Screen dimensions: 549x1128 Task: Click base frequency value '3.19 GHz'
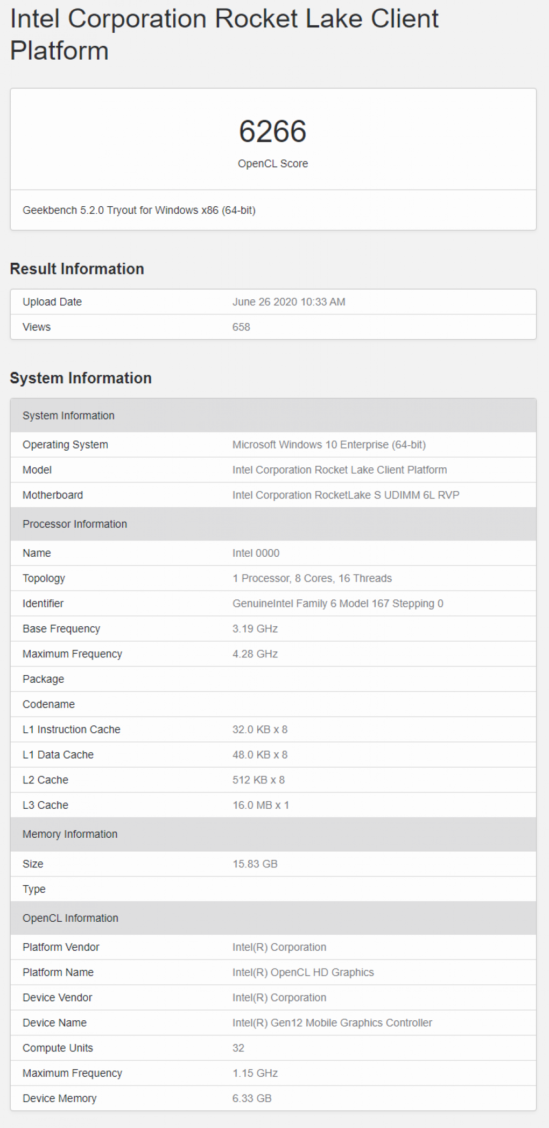(255, 629)
